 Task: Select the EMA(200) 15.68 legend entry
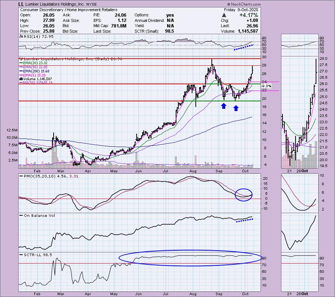[36, 71]
